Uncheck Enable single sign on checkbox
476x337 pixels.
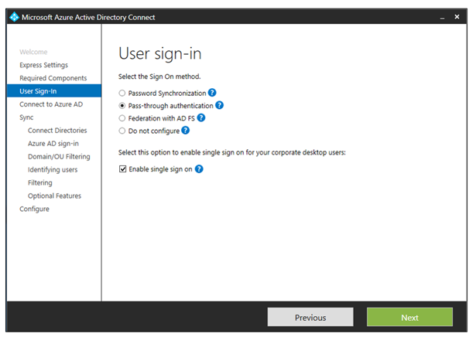122,169
